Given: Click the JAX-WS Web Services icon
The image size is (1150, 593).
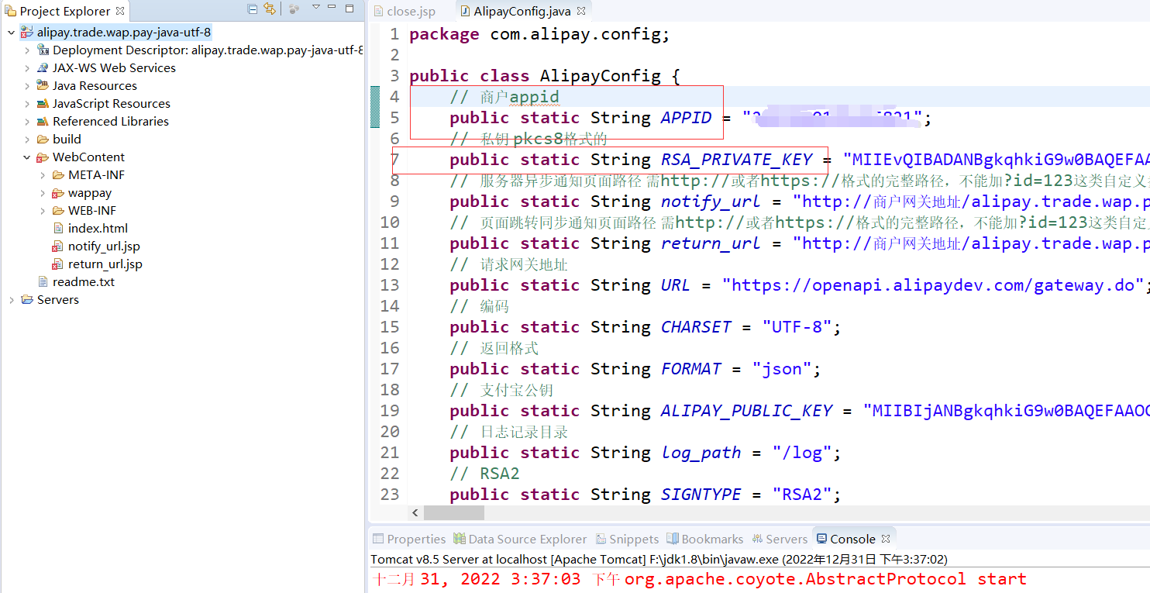Looking at the screenshot, I should [43, 68].
